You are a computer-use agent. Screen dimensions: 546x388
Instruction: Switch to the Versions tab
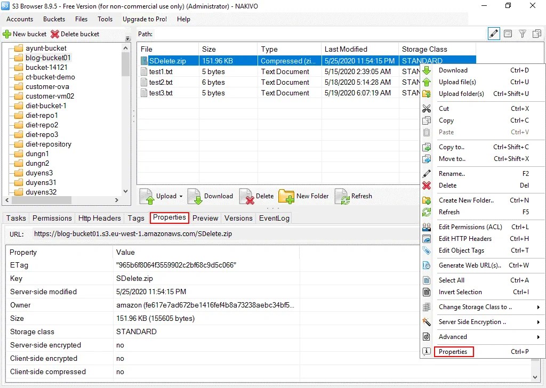click(238, 218)
